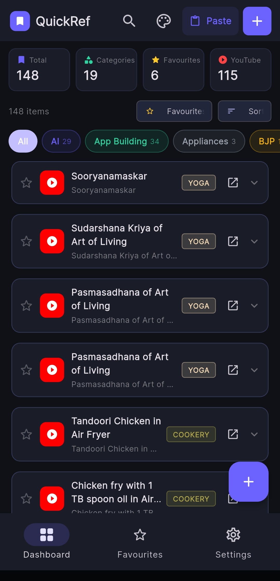Toggle the Favourites filter button
This screenshot has width=280, height=581.
(x=174, y=111)
